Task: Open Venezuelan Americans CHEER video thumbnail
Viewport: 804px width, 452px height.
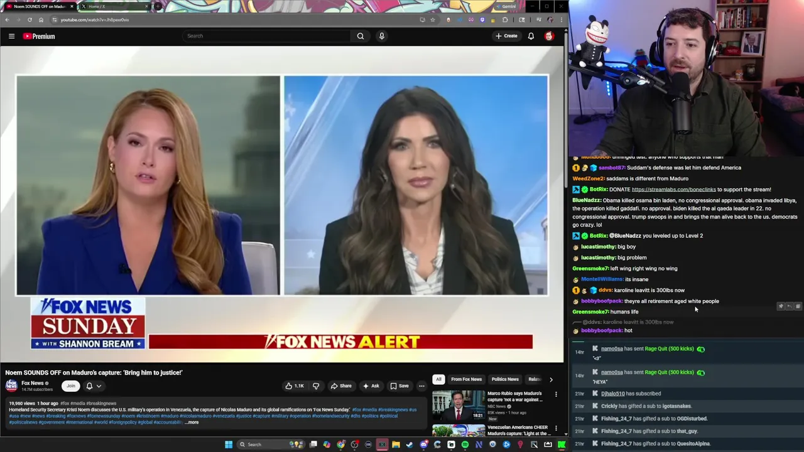Action: pos(459,431)
